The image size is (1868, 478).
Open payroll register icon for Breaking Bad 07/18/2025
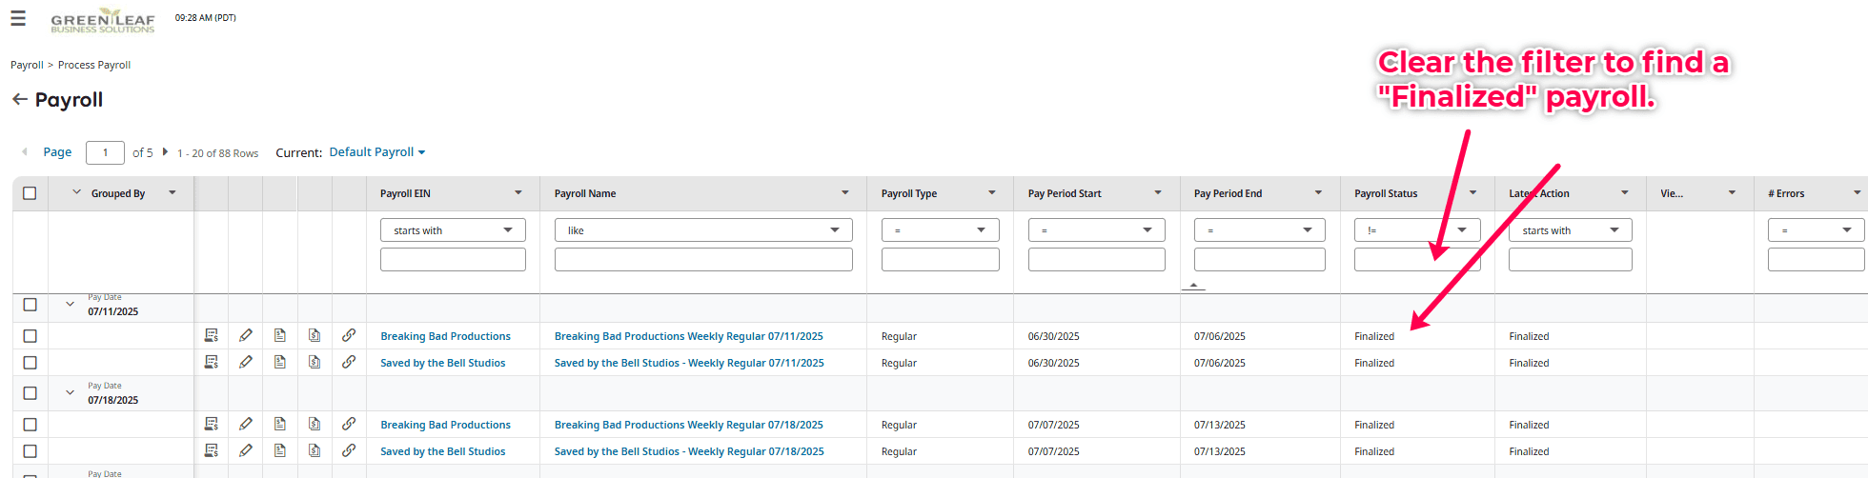[x=212, y=424]
